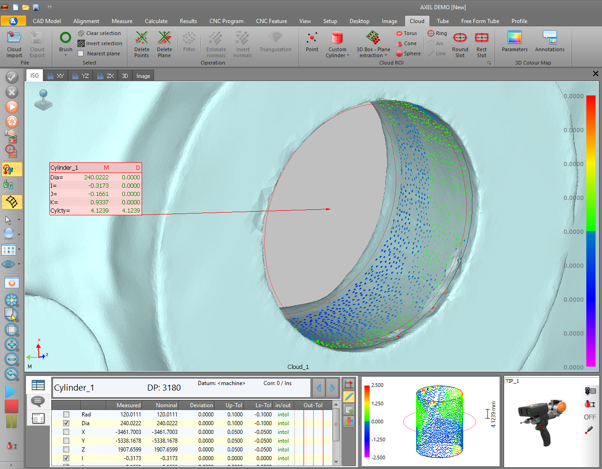Switch to the Image view tab
Viewport: 602px width, 469px height.
(143, 75)
